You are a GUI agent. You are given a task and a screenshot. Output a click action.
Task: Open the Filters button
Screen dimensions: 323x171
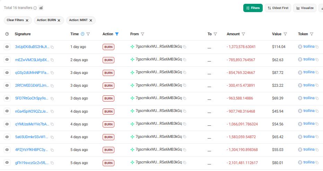[x=253, y=8]
